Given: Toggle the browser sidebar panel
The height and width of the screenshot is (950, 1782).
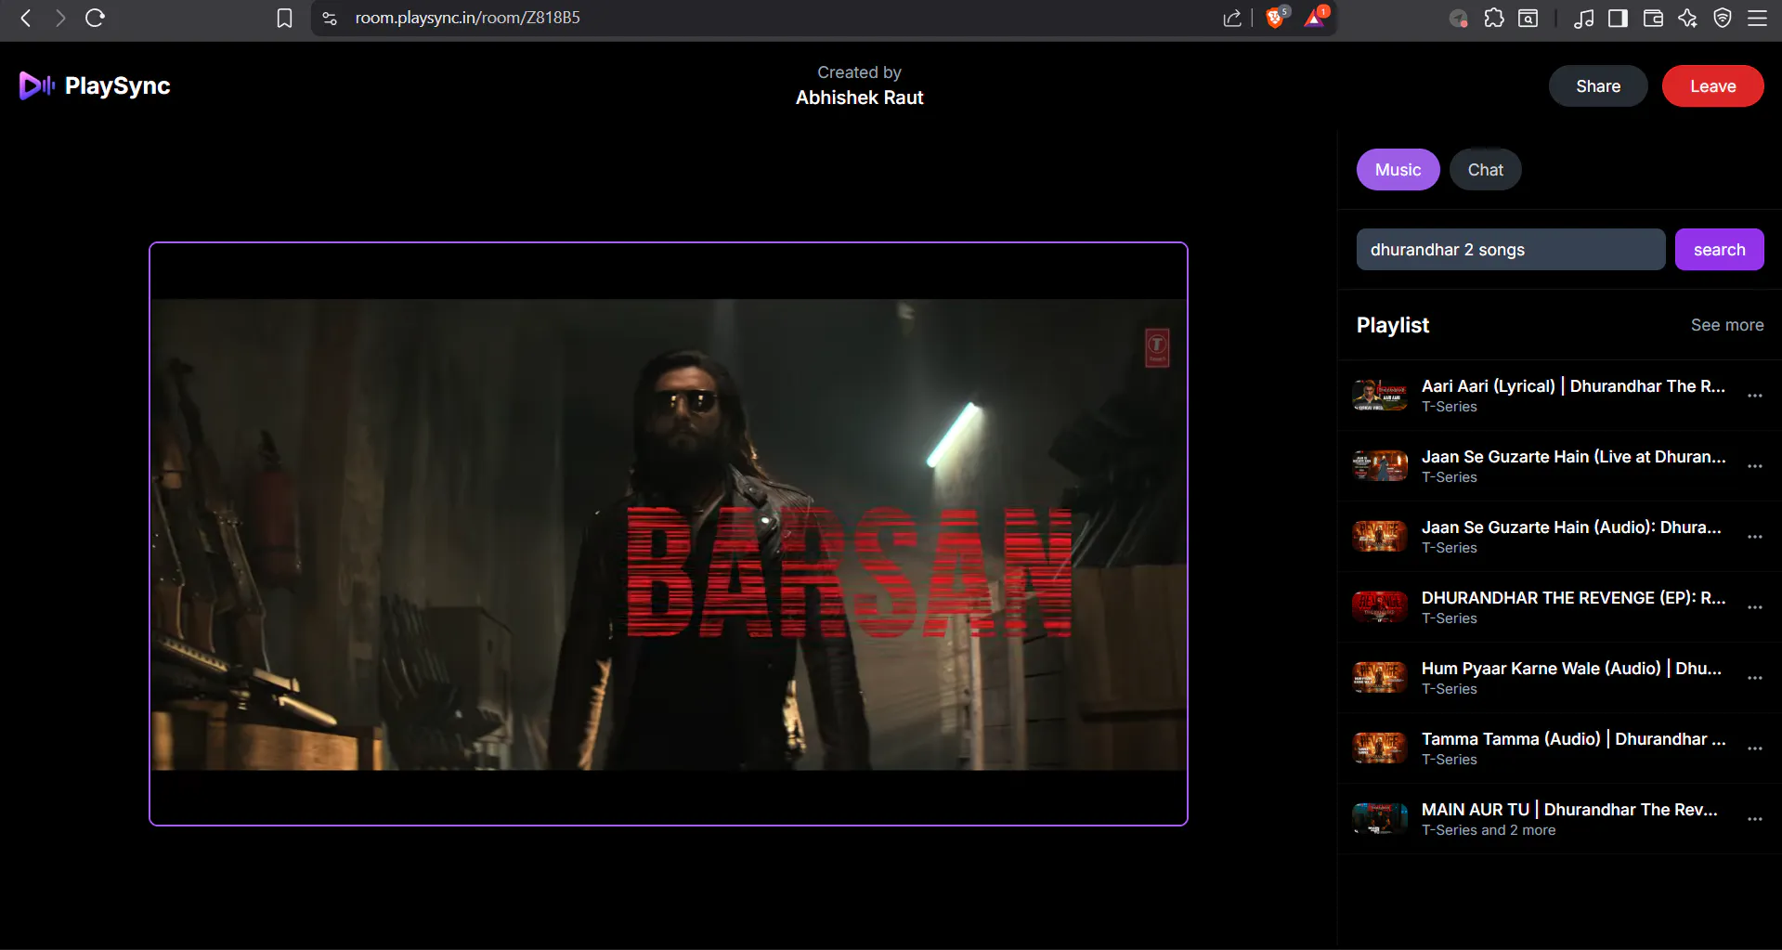Looking at the screenshot, I should pyautogui.click(x=1619, y=18).
